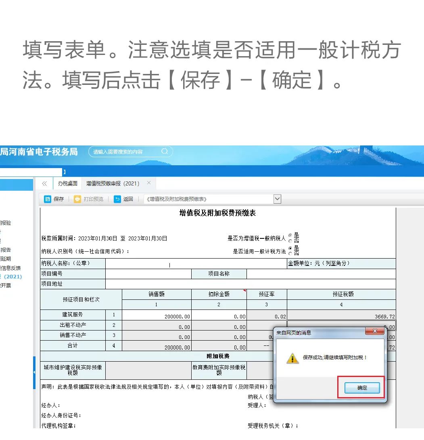
Task: Click the 打印预览 button label
Action: click(x=93, y=199)
